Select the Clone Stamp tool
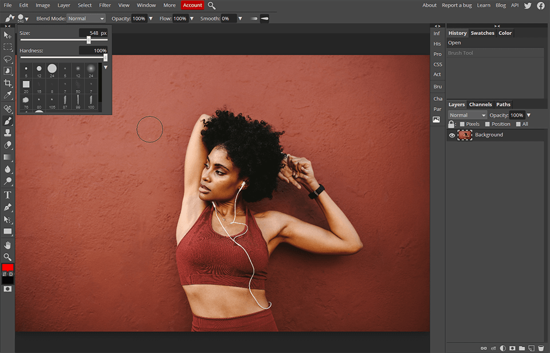 pos(8,133)
